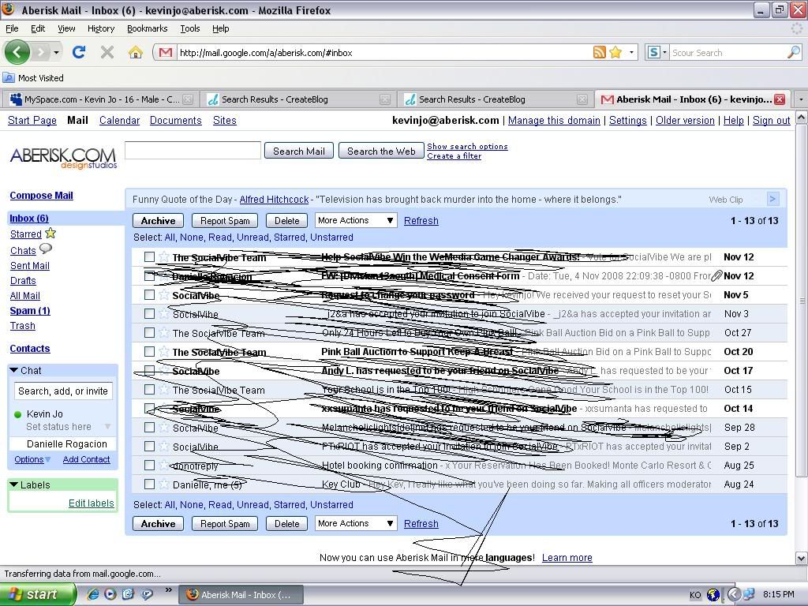The image size is (808, 606).
Task: Focus the mail search text box
Action: click(193, 151)
